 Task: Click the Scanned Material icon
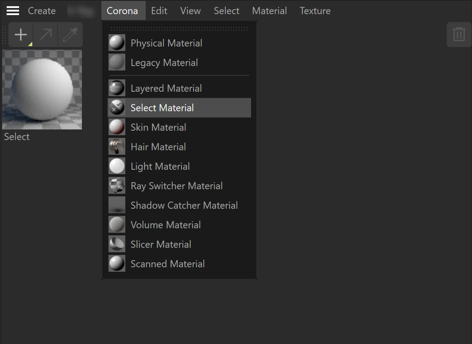click(117, 263)
